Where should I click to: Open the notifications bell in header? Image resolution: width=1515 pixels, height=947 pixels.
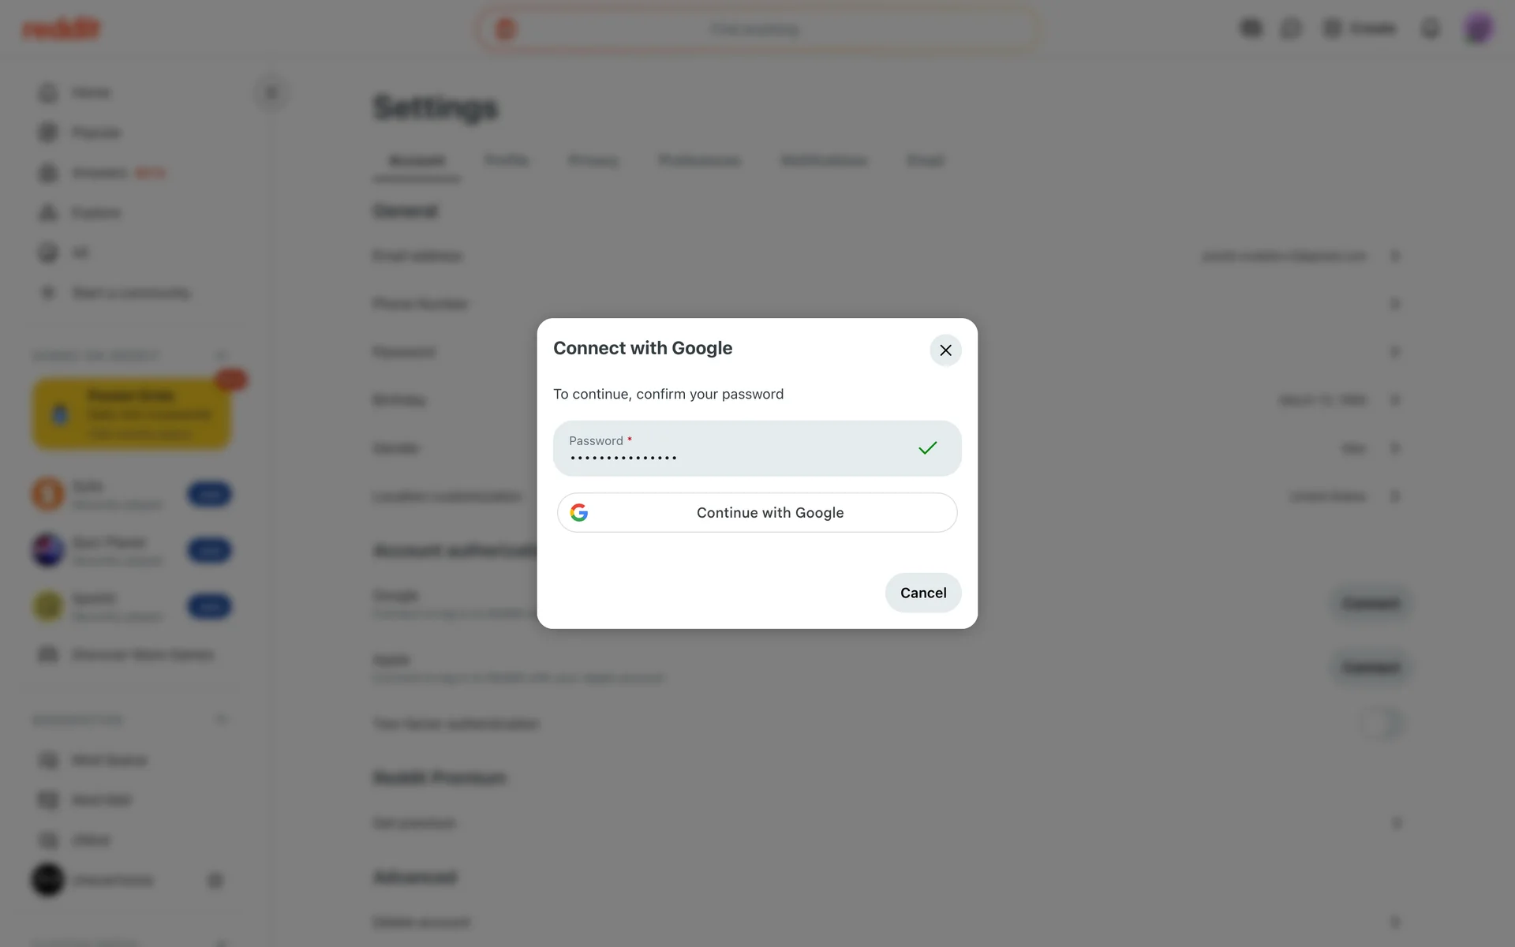[x=1430, y=29]
